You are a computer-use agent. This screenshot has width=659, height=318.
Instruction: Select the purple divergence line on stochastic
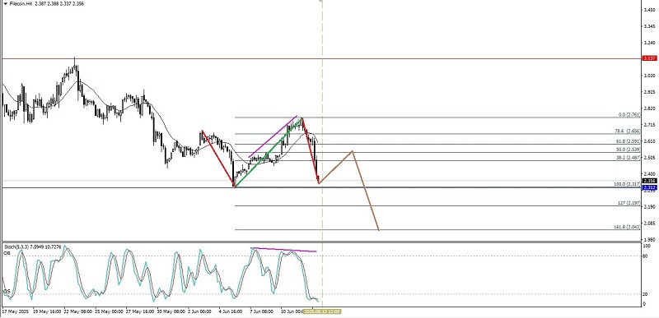[283, 250]
